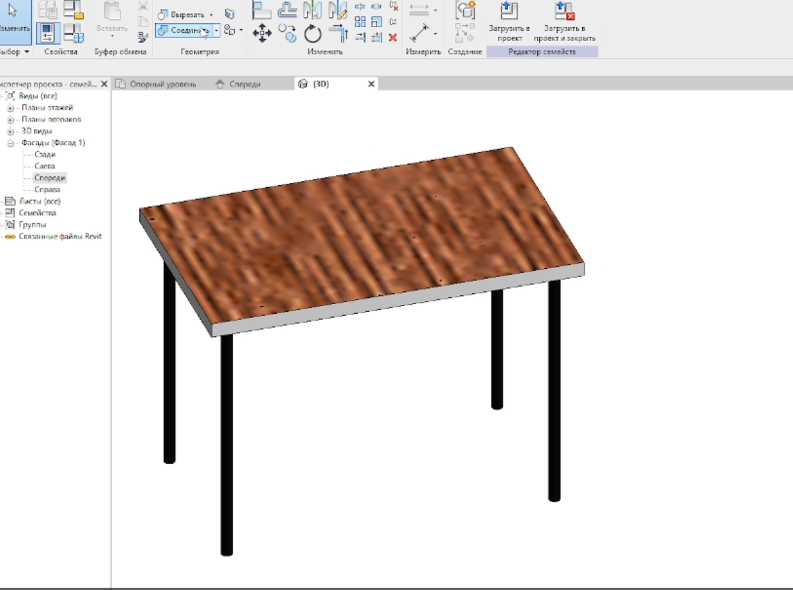Click the Create Group icon

pyautogui.click(x=465, y=10)
